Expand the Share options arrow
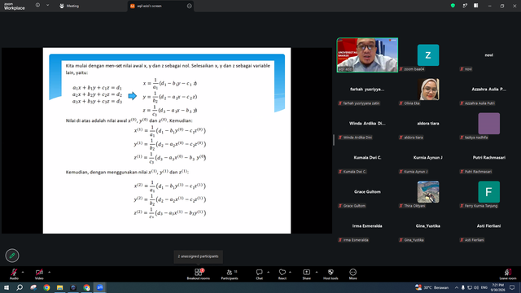 (x=317, y=272)
